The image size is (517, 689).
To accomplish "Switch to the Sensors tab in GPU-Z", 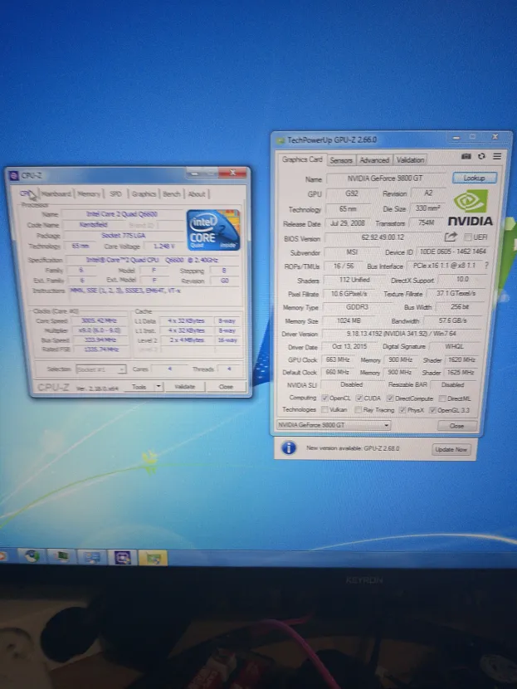I will tap(341, 159).
